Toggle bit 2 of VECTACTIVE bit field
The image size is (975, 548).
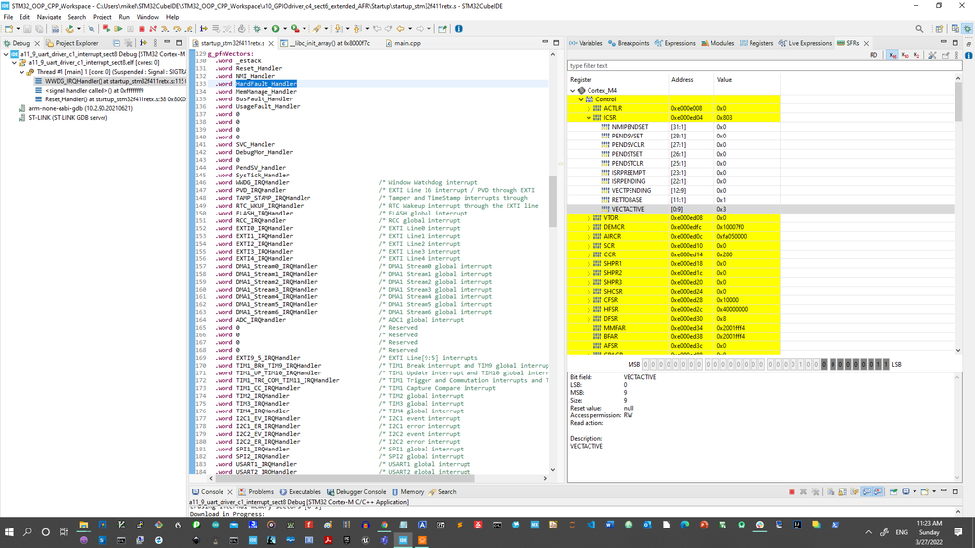872,364
